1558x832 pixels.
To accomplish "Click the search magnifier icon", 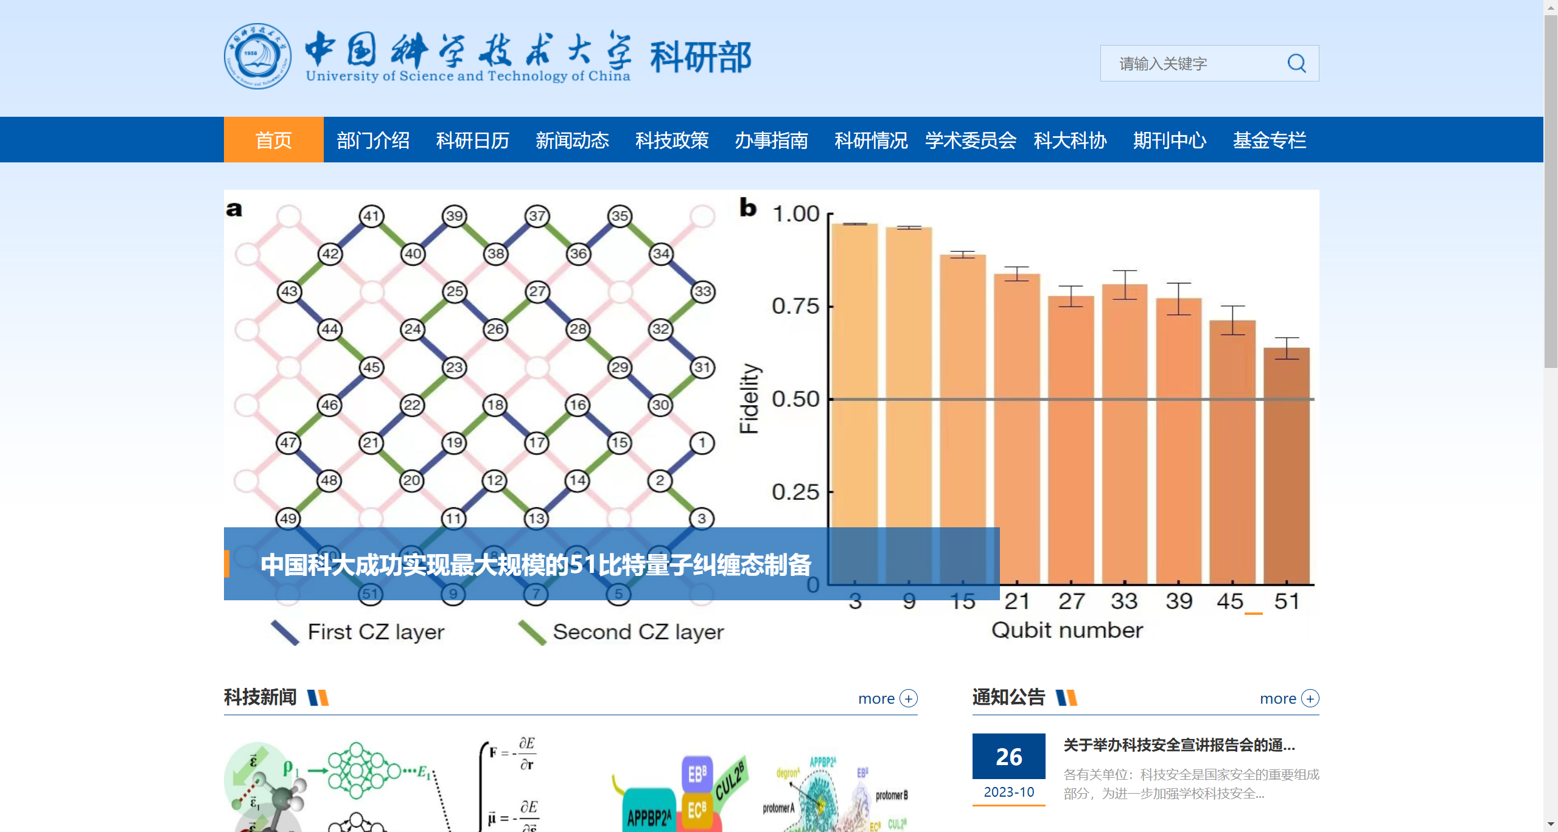I will click(x=1296, y=63).
